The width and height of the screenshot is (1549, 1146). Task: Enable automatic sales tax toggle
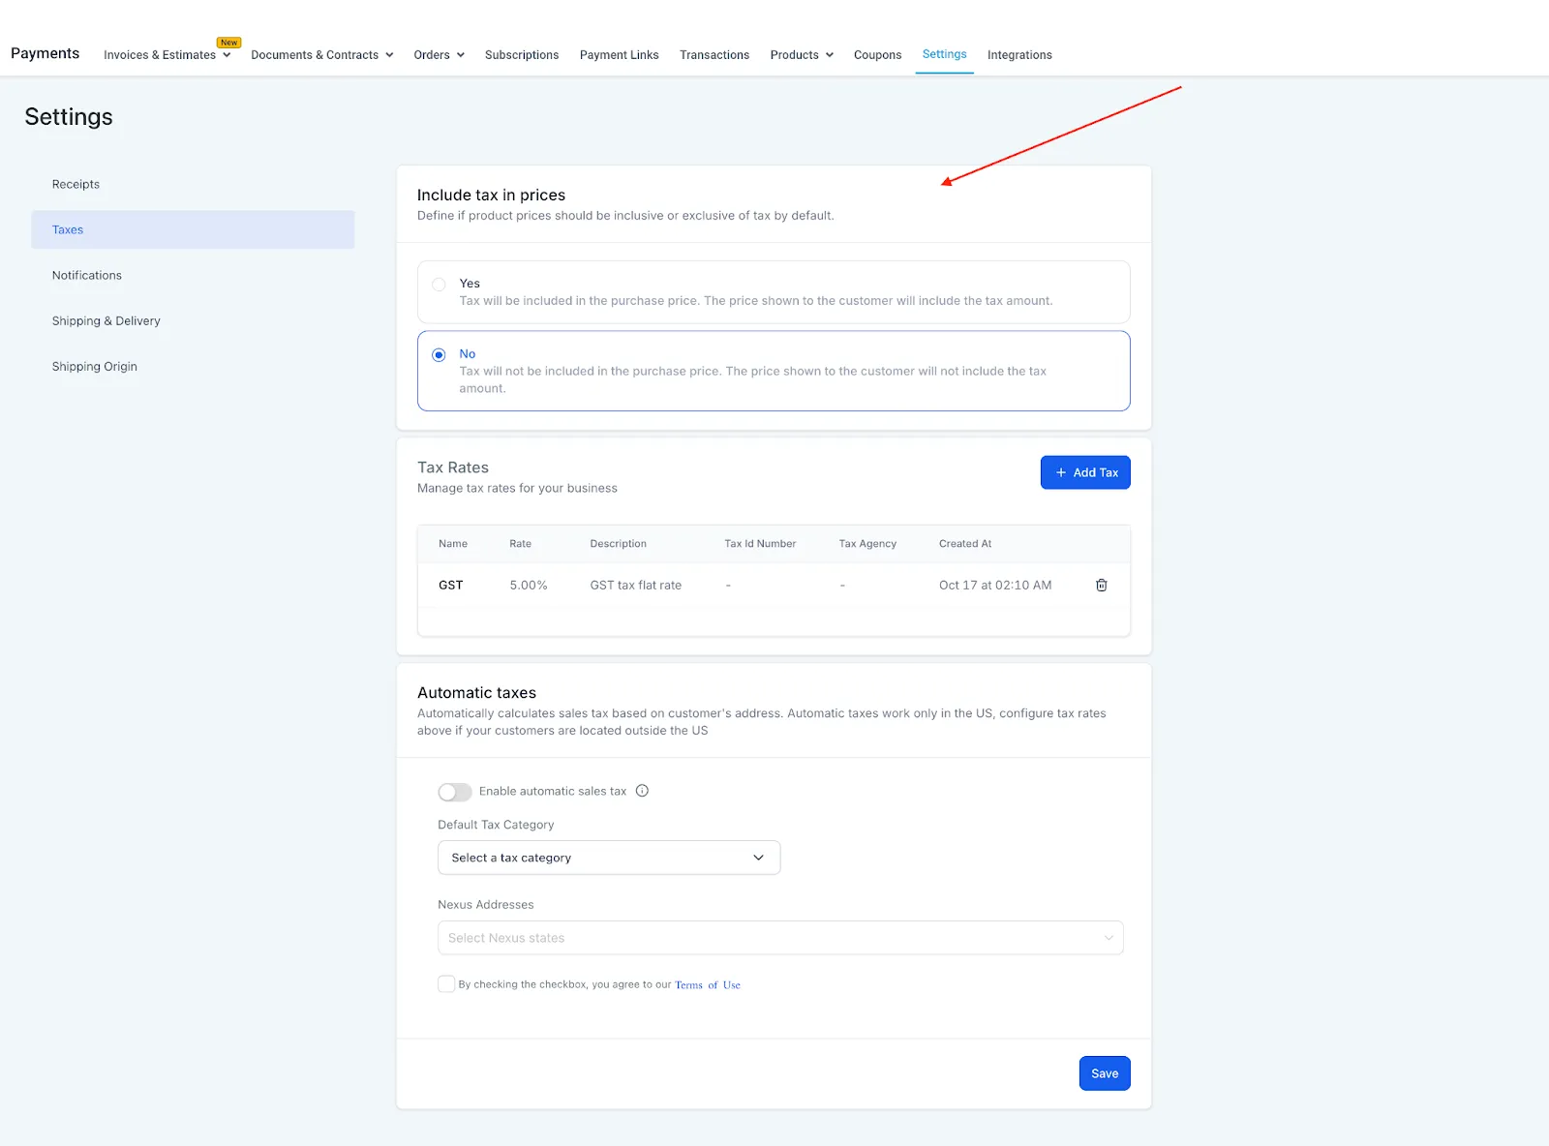tap(455, 792)
